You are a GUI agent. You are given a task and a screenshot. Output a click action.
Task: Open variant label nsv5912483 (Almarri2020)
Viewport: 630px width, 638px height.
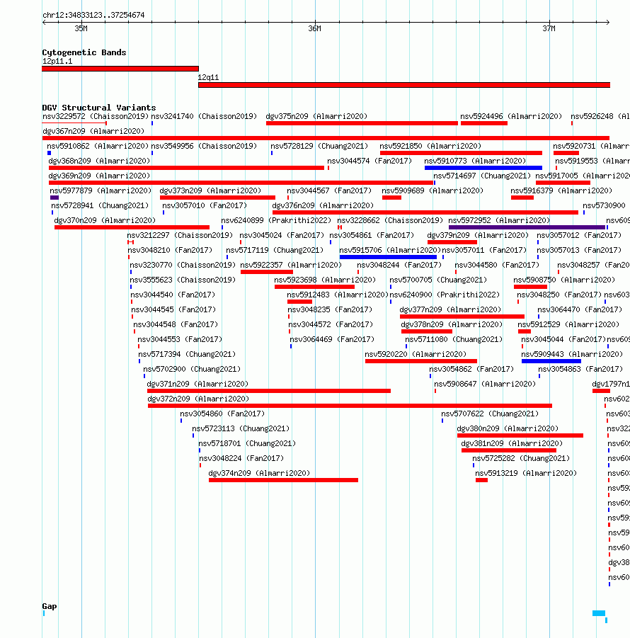point(338,295)
